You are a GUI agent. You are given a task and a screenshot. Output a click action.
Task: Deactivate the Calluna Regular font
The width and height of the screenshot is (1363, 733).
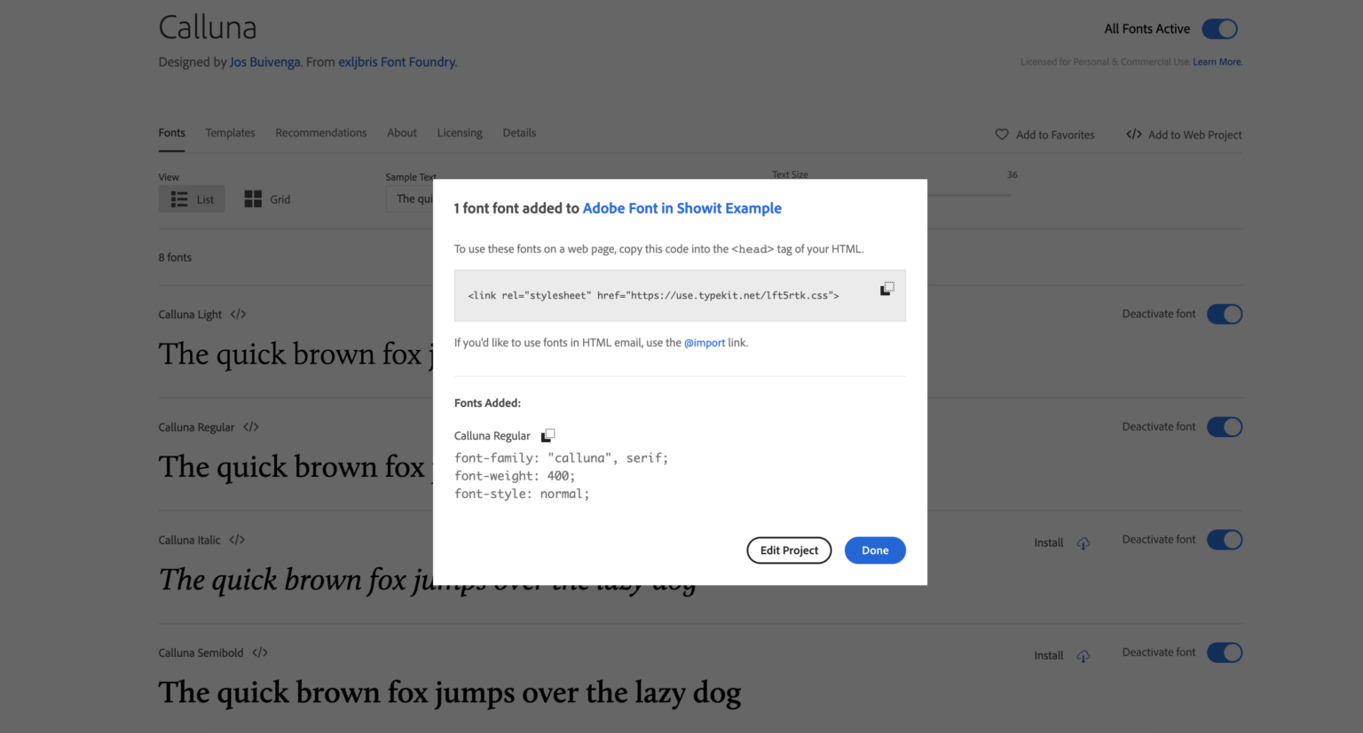point(1225,426)
